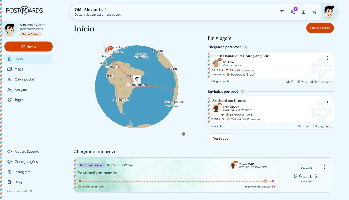Click Devon's avatar in Chegando em breve card

coord(233,165)
